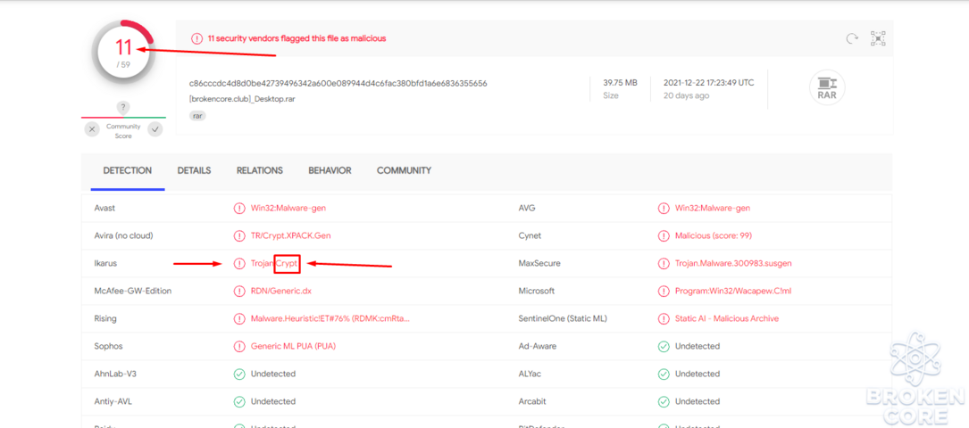Click warning icon beside Rising result

tap(239, 319)
